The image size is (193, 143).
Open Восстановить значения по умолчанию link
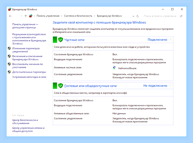click(27, 66)
